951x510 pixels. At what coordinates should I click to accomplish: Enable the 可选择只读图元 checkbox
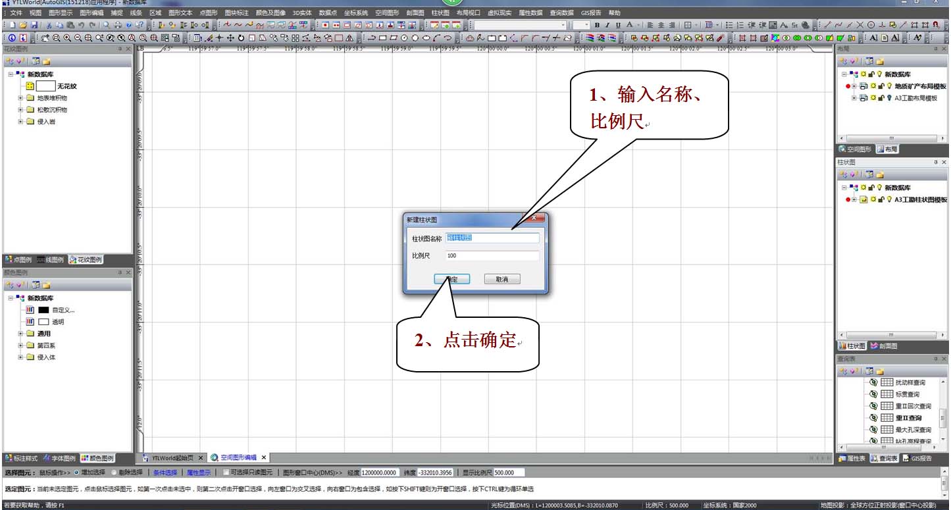click(x=226, y=472)
